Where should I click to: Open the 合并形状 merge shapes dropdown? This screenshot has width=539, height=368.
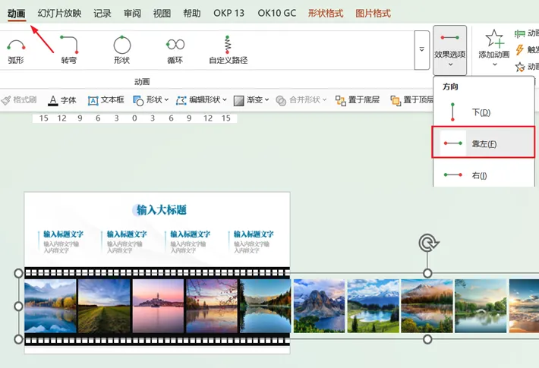click(301, 100)
